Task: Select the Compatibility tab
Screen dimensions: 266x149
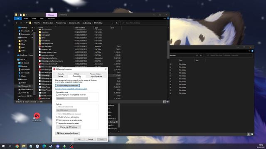Action: point(76,76)
